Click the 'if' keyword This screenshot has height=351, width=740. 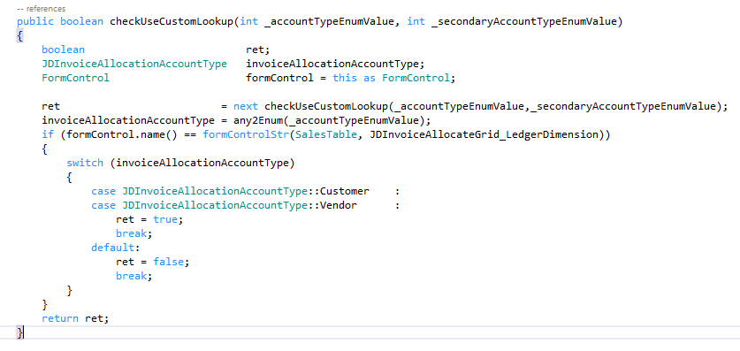pos(48,135)
